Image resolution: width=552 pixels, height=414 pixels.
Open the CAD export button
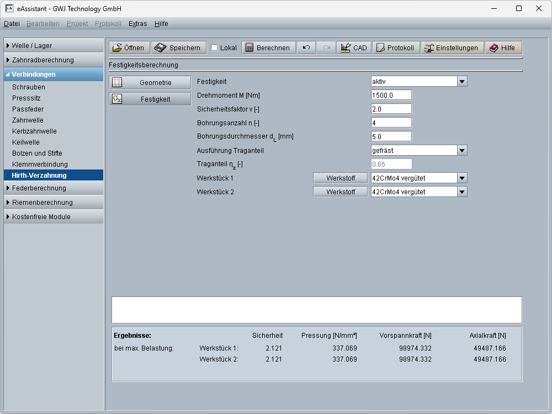(354, 48)
